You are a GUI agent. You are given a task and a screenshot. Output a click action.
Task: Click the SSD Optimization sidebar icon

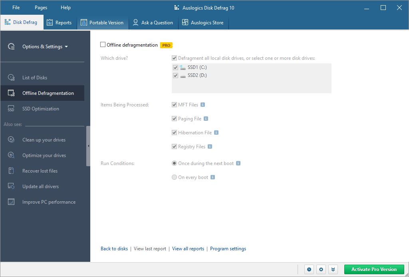[11, 109]
